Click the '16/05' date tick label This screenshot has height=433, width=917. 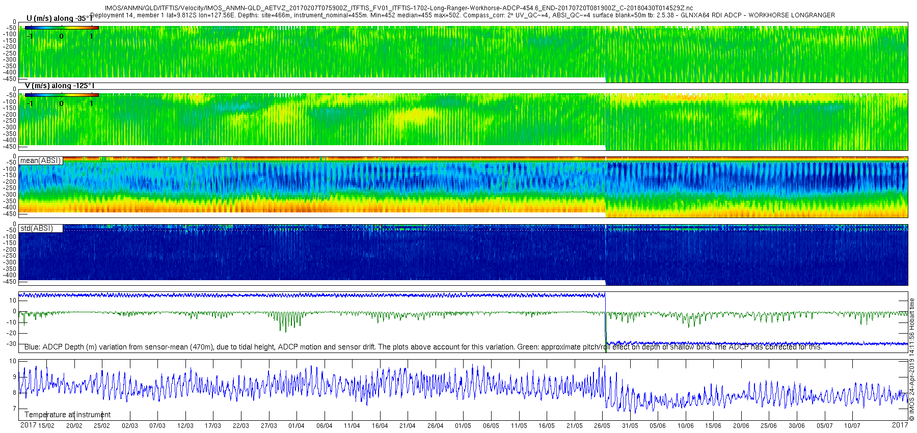(x=547, y=425)
